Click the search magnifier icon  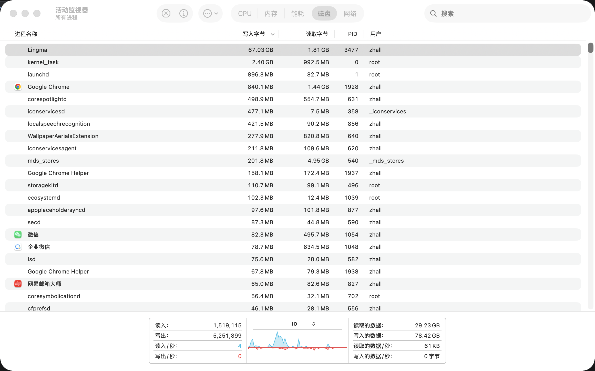pos(433,13)
